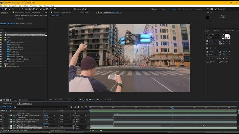This screenshot has height=134, width=239.
Task: Toggle Time Remap stopwatch under layer 10
Action: (14, 118)
